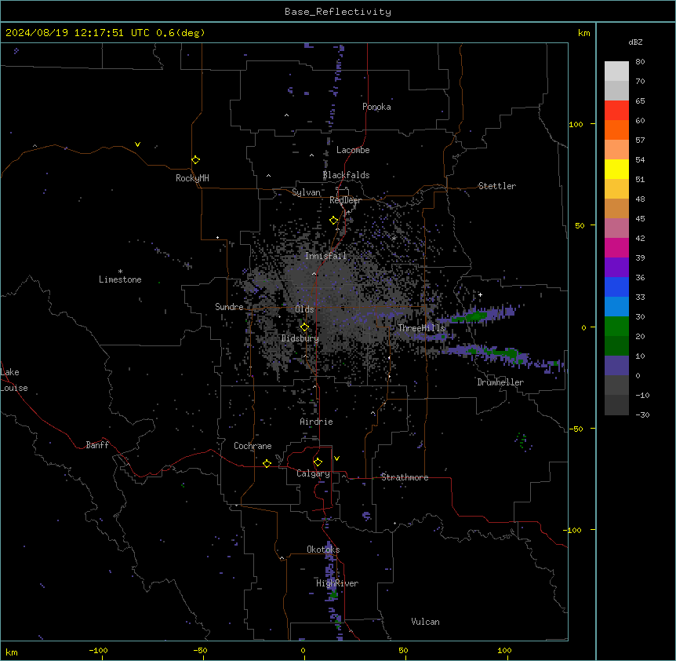Click the dBZ legend heading

635,42
